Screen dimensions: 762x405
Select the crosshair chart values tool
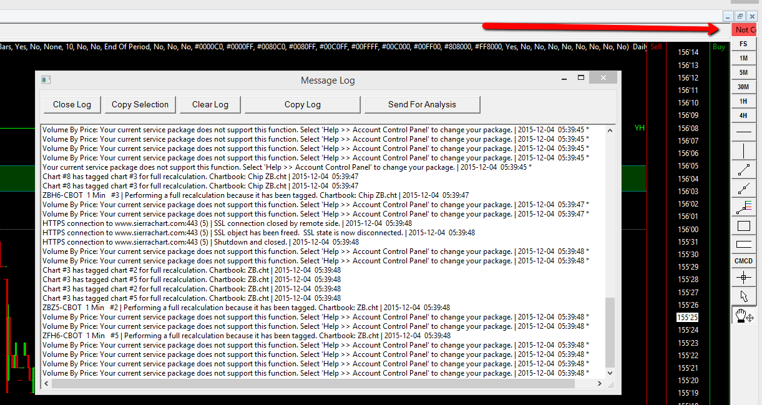coord(743,278)
